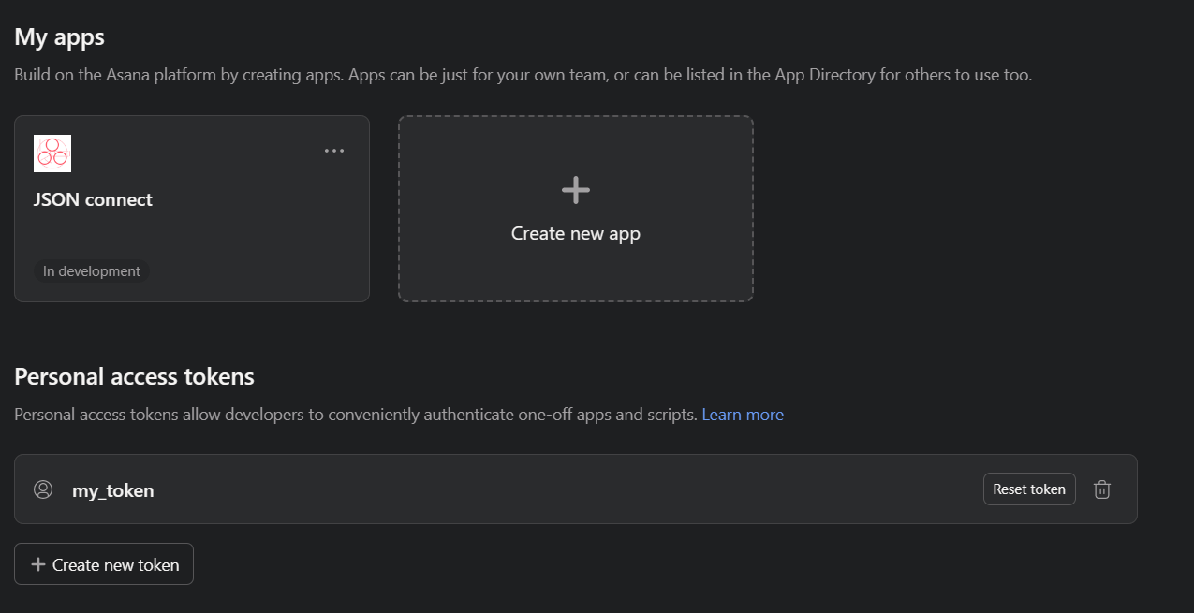Click the delete icon next to Reset token

(x=1102, y=489)
